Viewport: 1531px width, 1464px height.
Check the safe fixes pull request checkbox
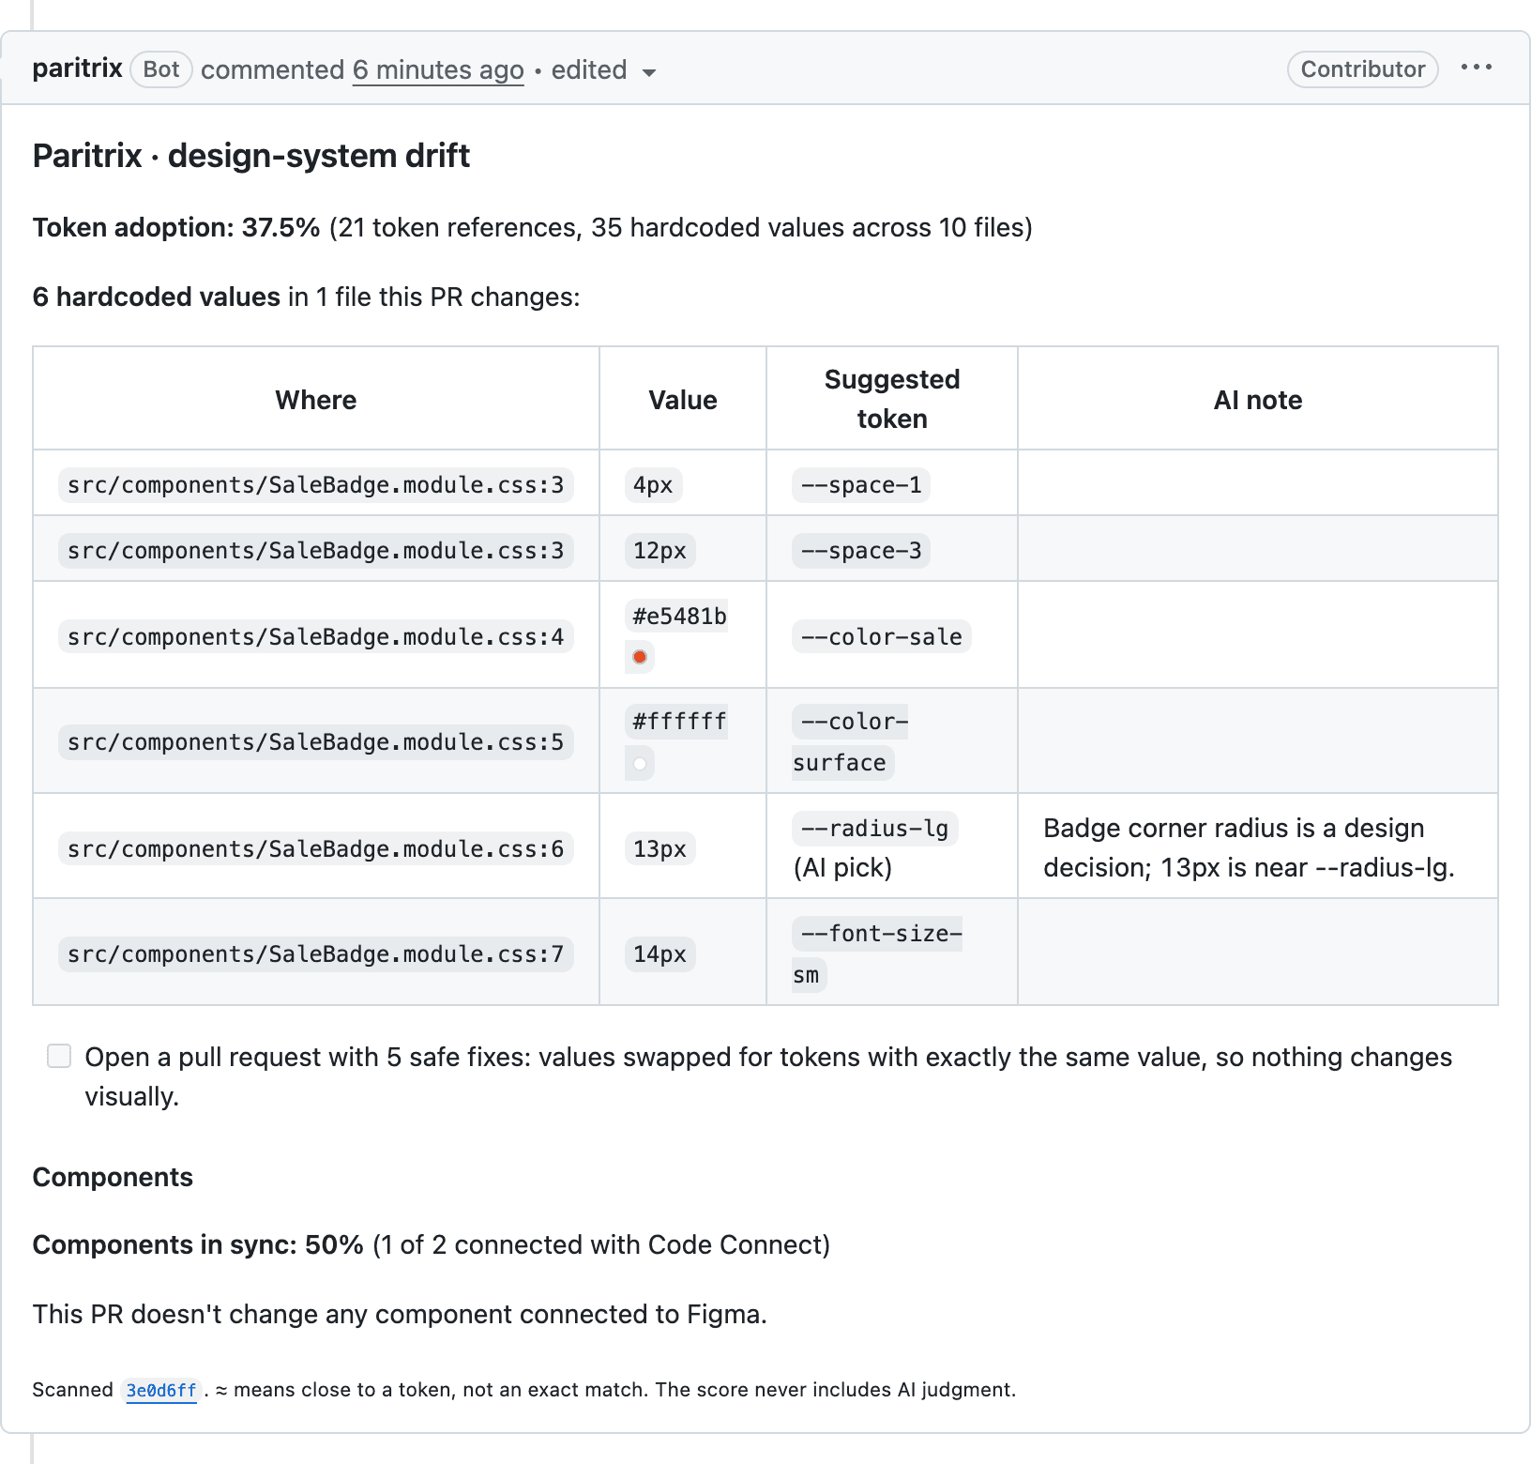tap(59, 1056)
